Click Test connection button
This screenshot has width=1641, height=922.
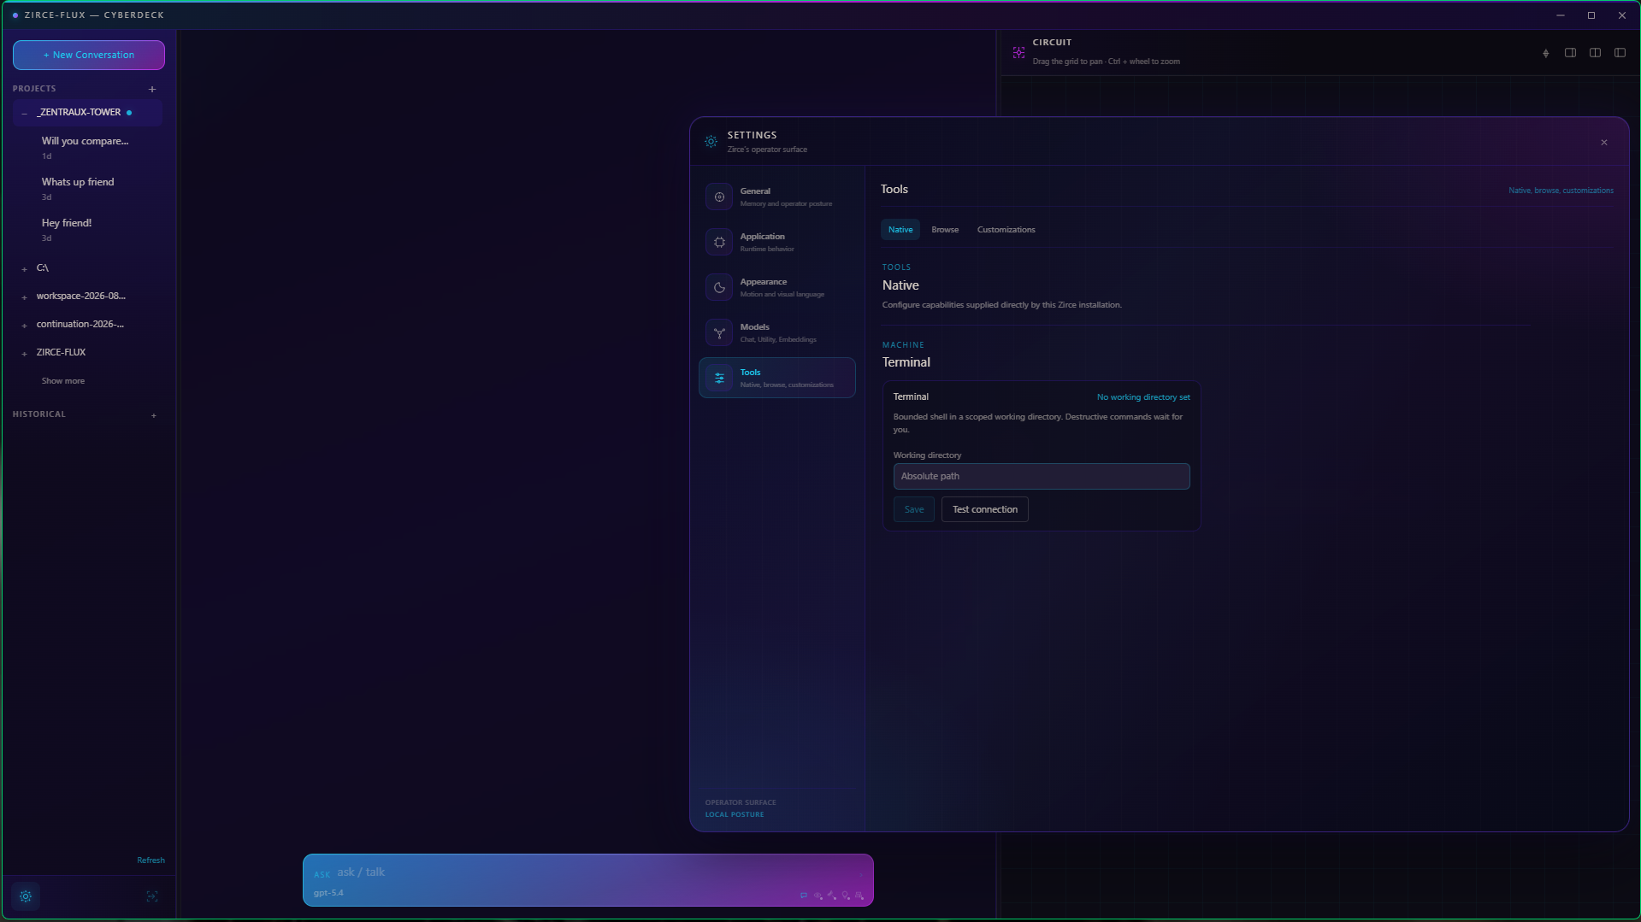click(984, 509)
